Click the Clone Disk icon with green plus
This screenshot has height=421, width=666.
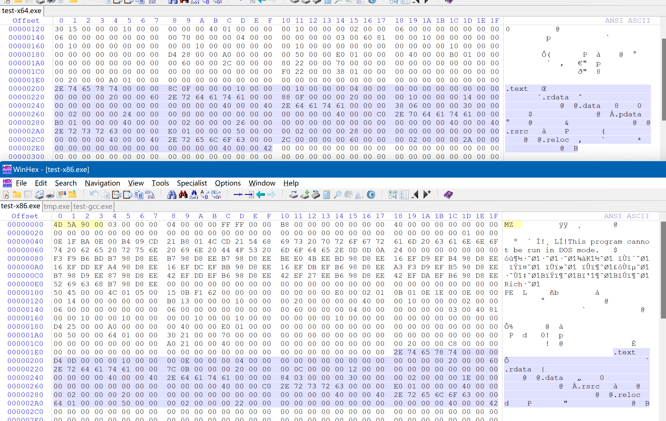(305, 195)
